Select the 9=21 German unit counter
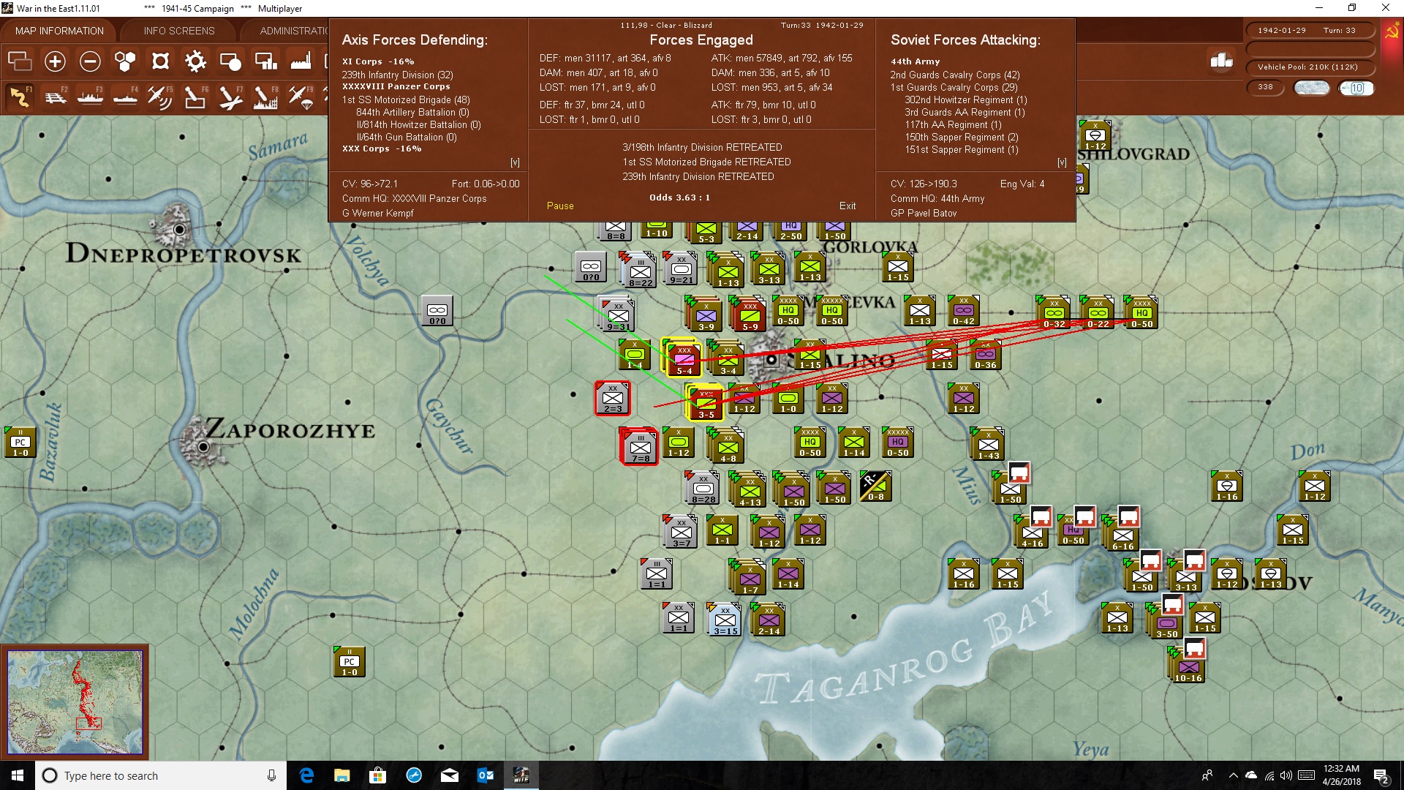1404x790 pixels. click(x=682, y=269)
